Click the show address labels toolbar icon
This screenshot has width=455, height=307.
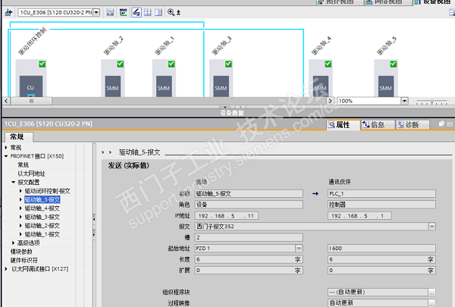click(124, 12)
